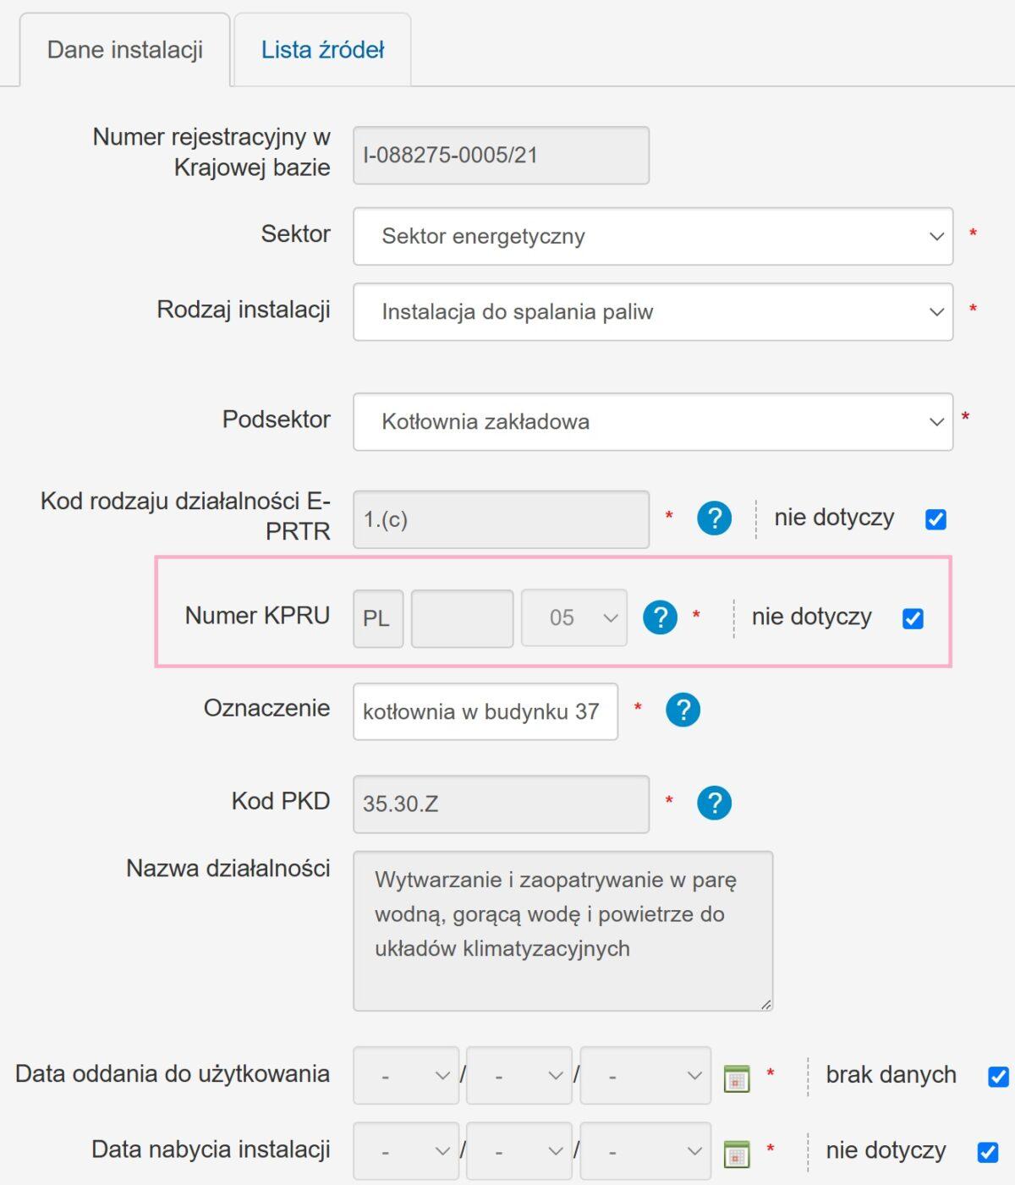
Task: Show help for Oznaczenie field
Action: pyautogui.click(x=683, y=710)
